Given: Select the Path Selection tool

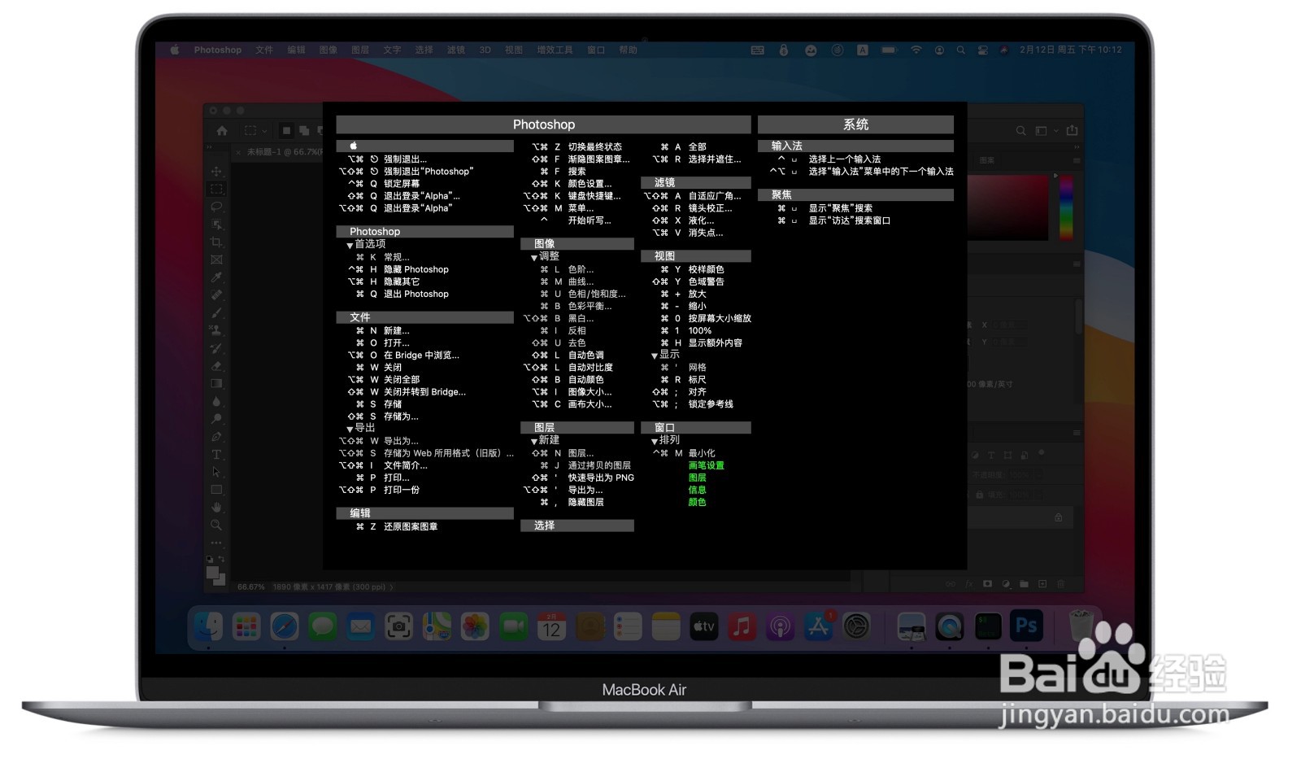Looking at the screenshot, I should point(216,472).
